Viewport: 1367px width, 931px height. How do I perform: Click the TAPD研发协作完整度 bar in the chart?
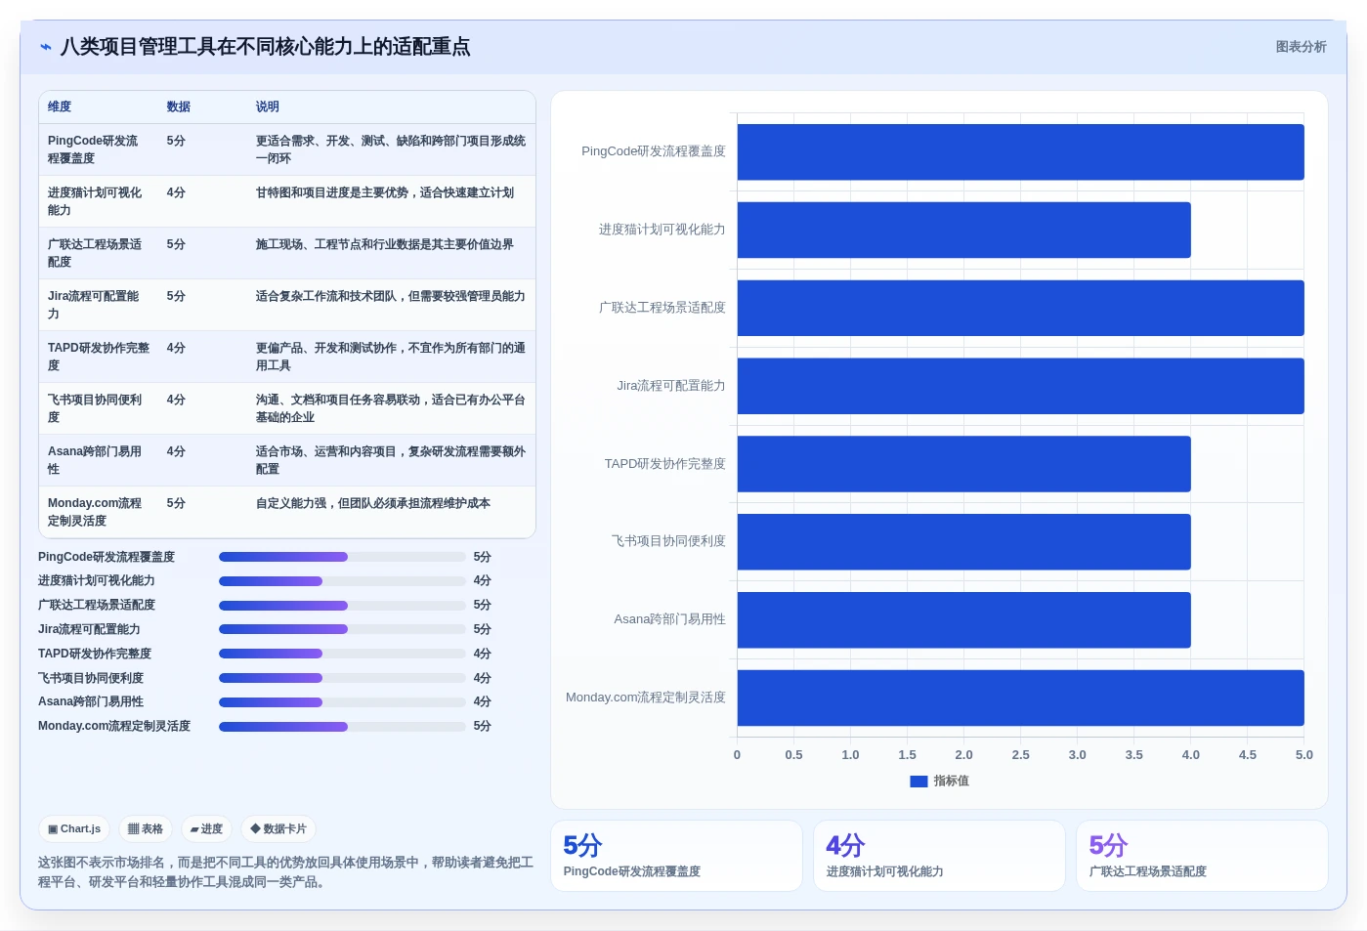click(963, 464)
